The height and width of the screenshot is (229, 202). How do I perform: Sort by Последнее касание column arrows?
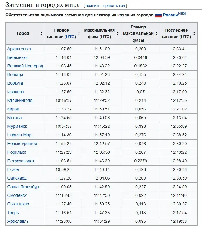pyautogui.click(x=194, y=34)
